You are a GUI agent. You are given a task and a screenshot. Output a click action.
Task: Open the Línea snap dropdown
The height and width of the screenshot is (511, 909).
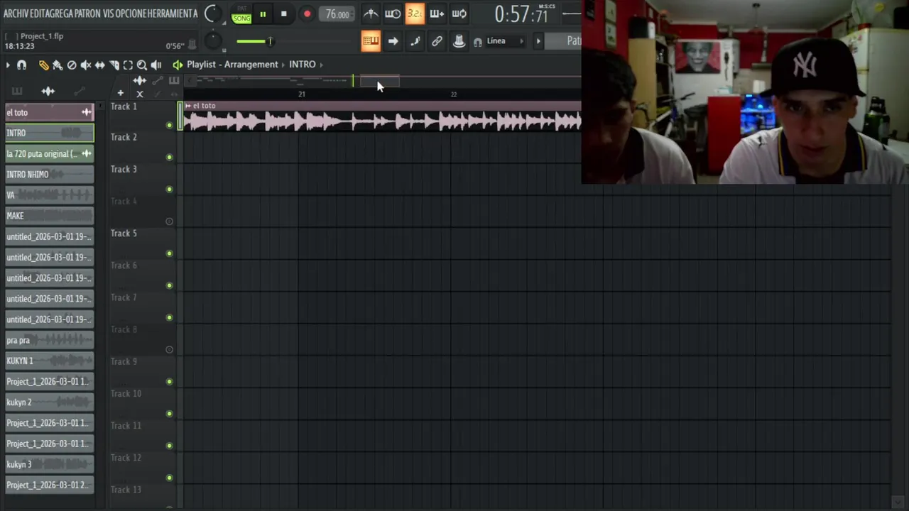(504, 41)
